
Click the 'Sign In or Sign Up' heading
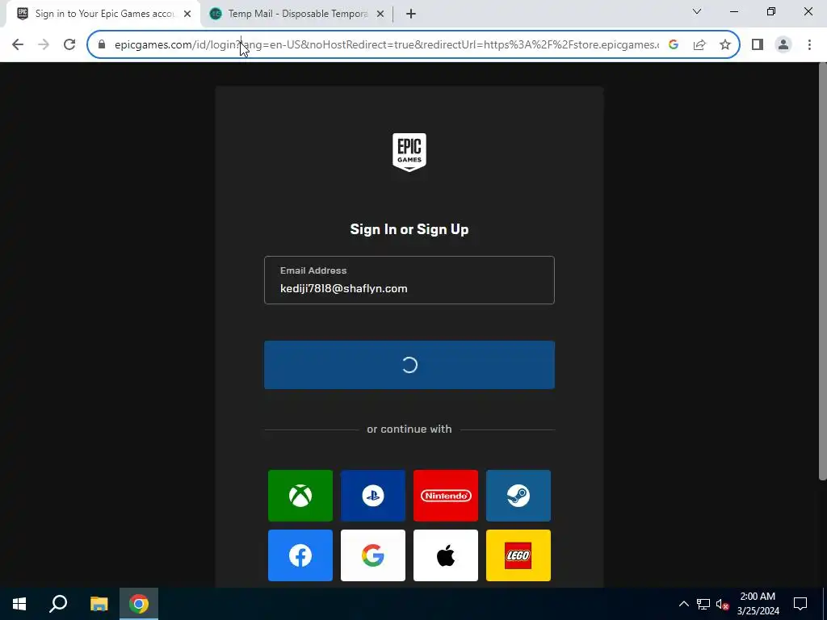coord(409,229)
